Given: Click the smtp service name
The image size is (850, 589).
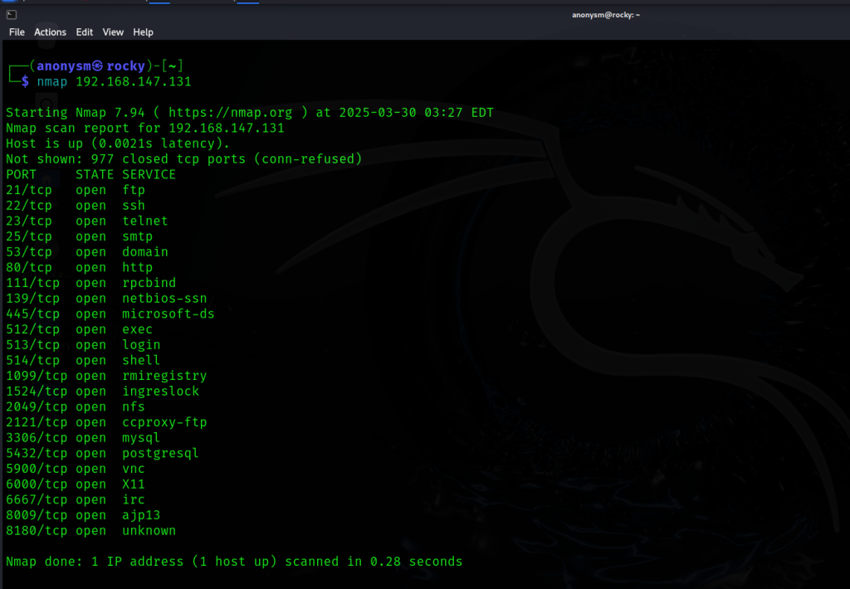Looking at the screenshot, I should 137,236.
